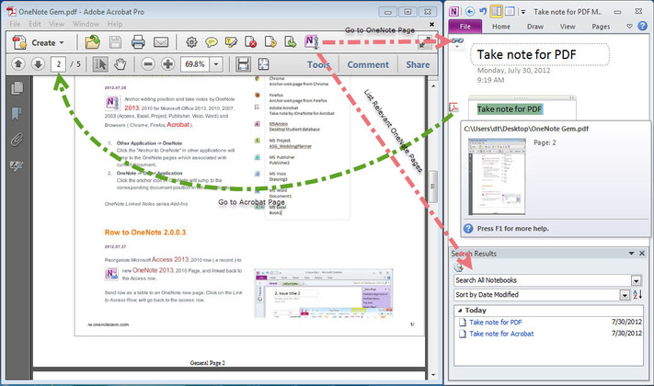
Task: Open the Acrobat File menu
Action: 15,24
